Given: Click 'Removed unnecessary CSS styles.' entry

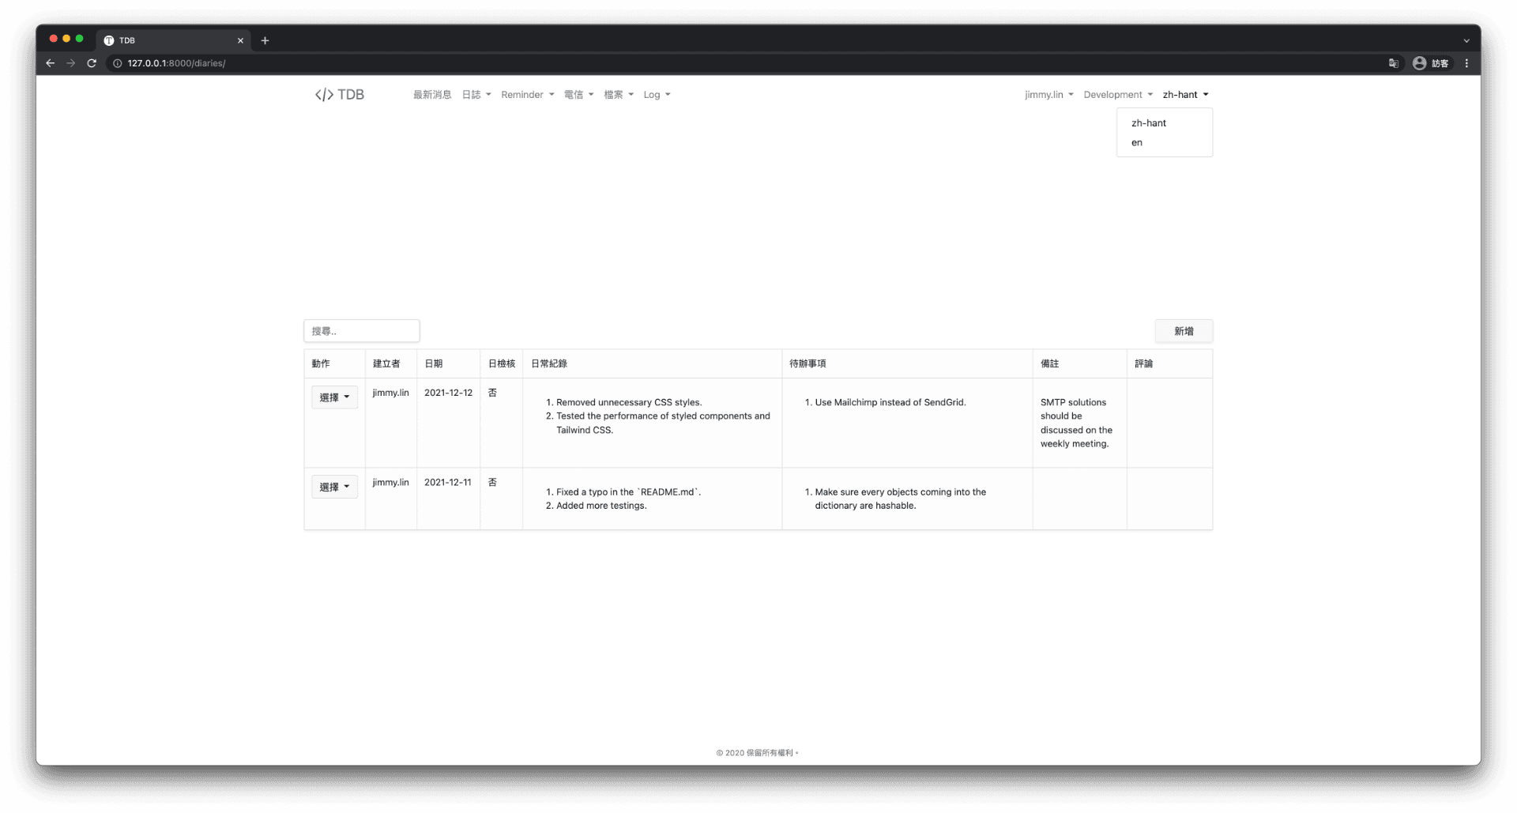Looking at the screenshot, I should tap(629, 402).
